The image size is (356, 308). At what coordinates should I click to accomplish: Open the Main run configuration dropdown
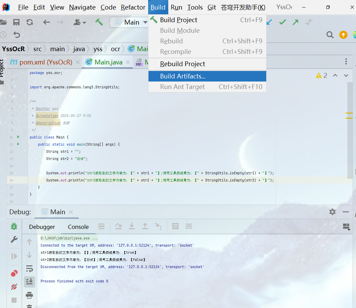coord(130,22)
